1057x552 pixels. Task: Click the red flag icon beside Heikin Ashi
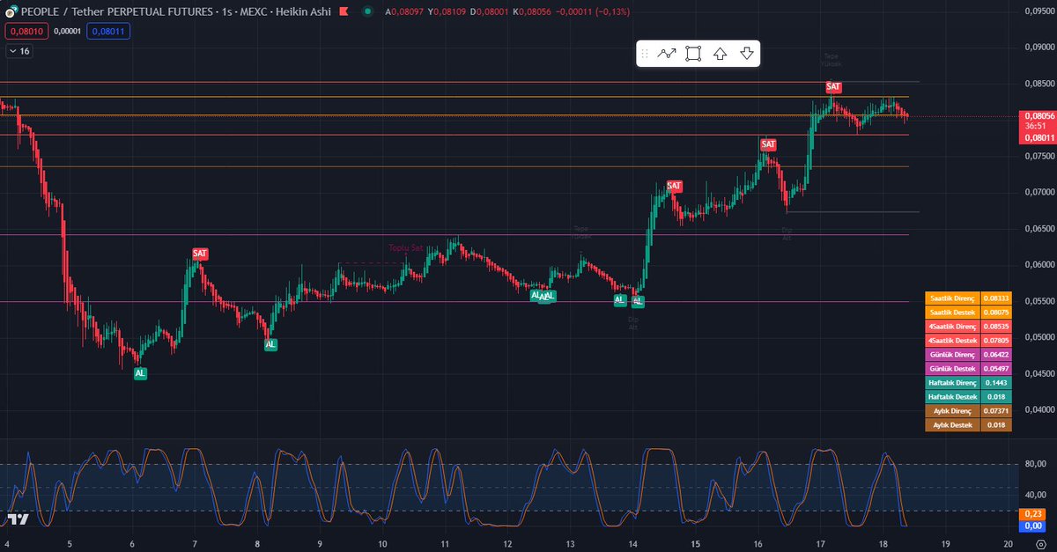tap(344, 11)
